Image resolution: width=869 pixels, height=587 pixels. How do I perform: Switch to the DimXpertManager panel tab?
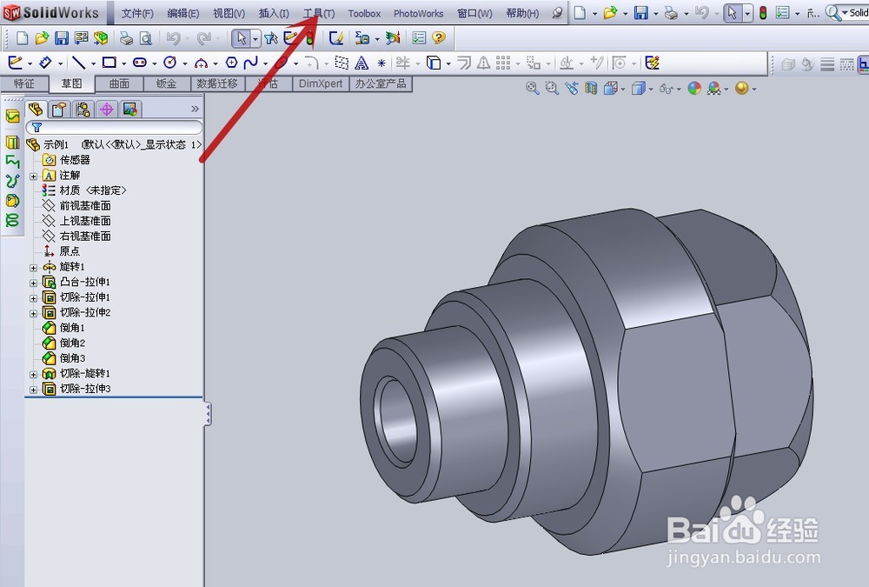(106, 110)
